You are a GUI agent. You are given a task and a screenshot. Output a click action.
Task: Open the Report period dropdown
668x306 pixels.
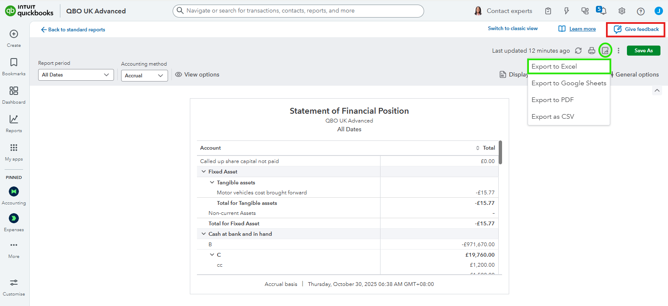[76, 75]
